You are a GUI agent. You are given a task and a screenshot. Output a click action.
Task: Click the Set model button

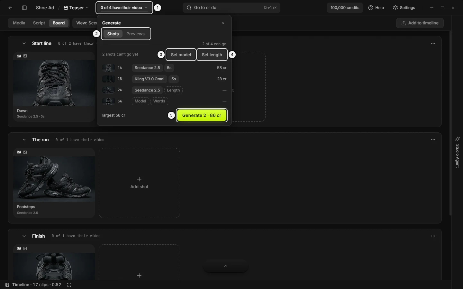point(181,55)
